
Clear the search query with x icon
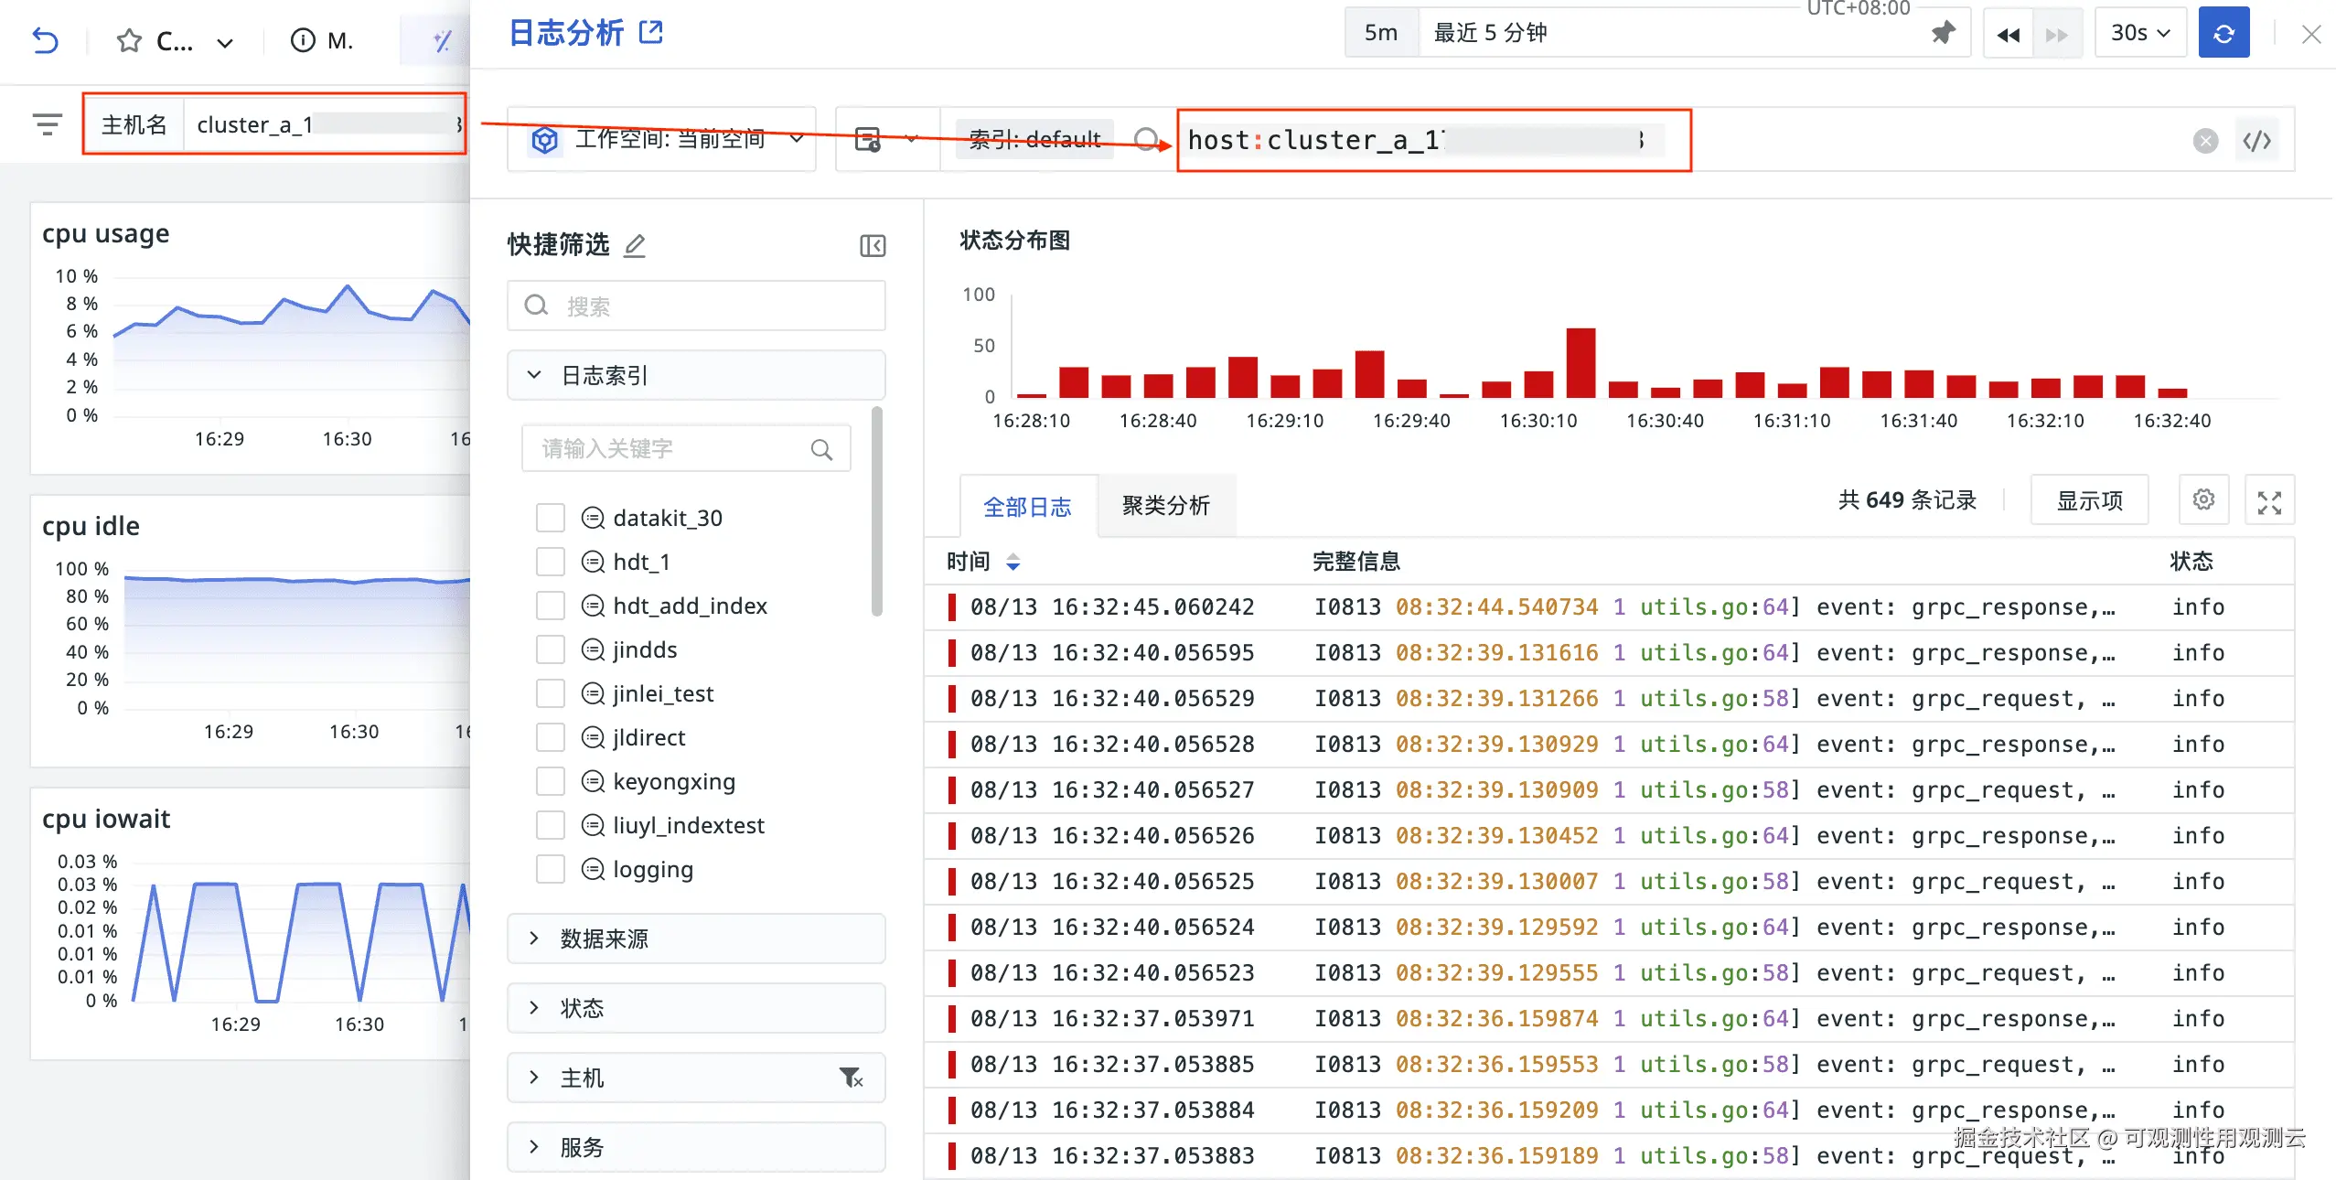point(2205,141)
